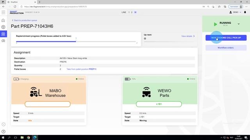View details of up next item
Viewport: 250px width, 140px height.
[188, 36]
